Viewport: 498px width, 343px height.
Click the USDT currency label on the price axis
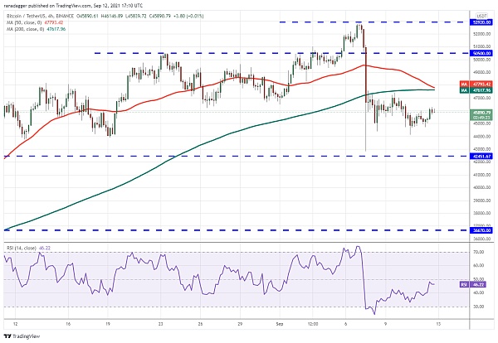pyautogui.click(x=481, y=16)
